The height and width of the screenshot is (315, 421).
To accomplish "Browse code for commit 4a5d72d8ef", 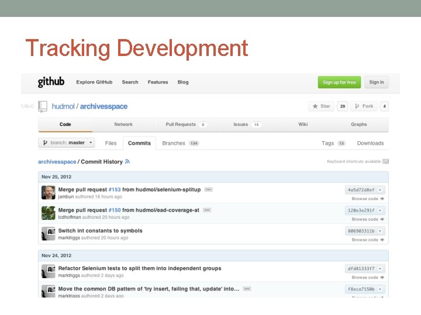I will (x=368, y=199).
